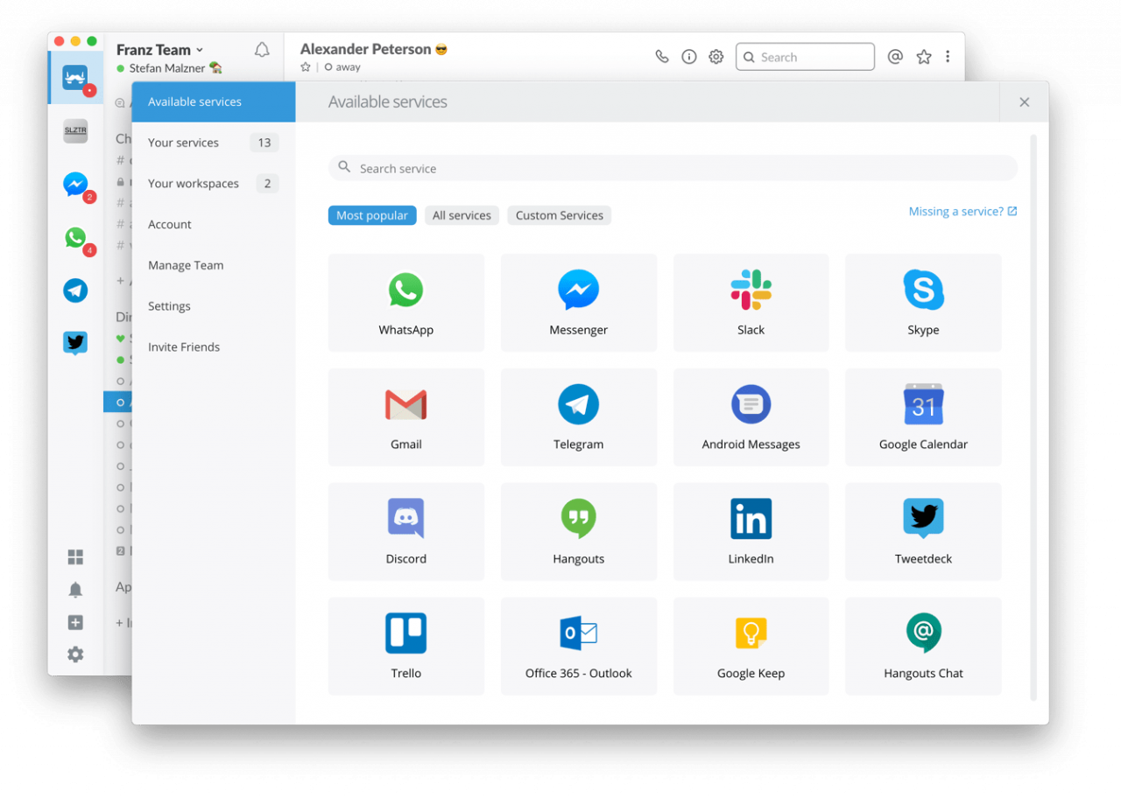Open starred items in Slack header
1121x798 pixels.
tap(924, 57)
